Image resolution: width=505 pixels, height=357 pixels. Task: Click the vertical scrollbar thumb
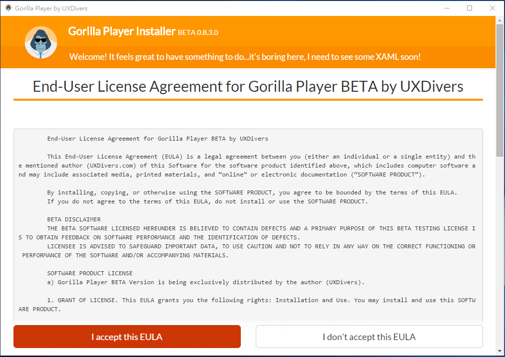point(500,90)
